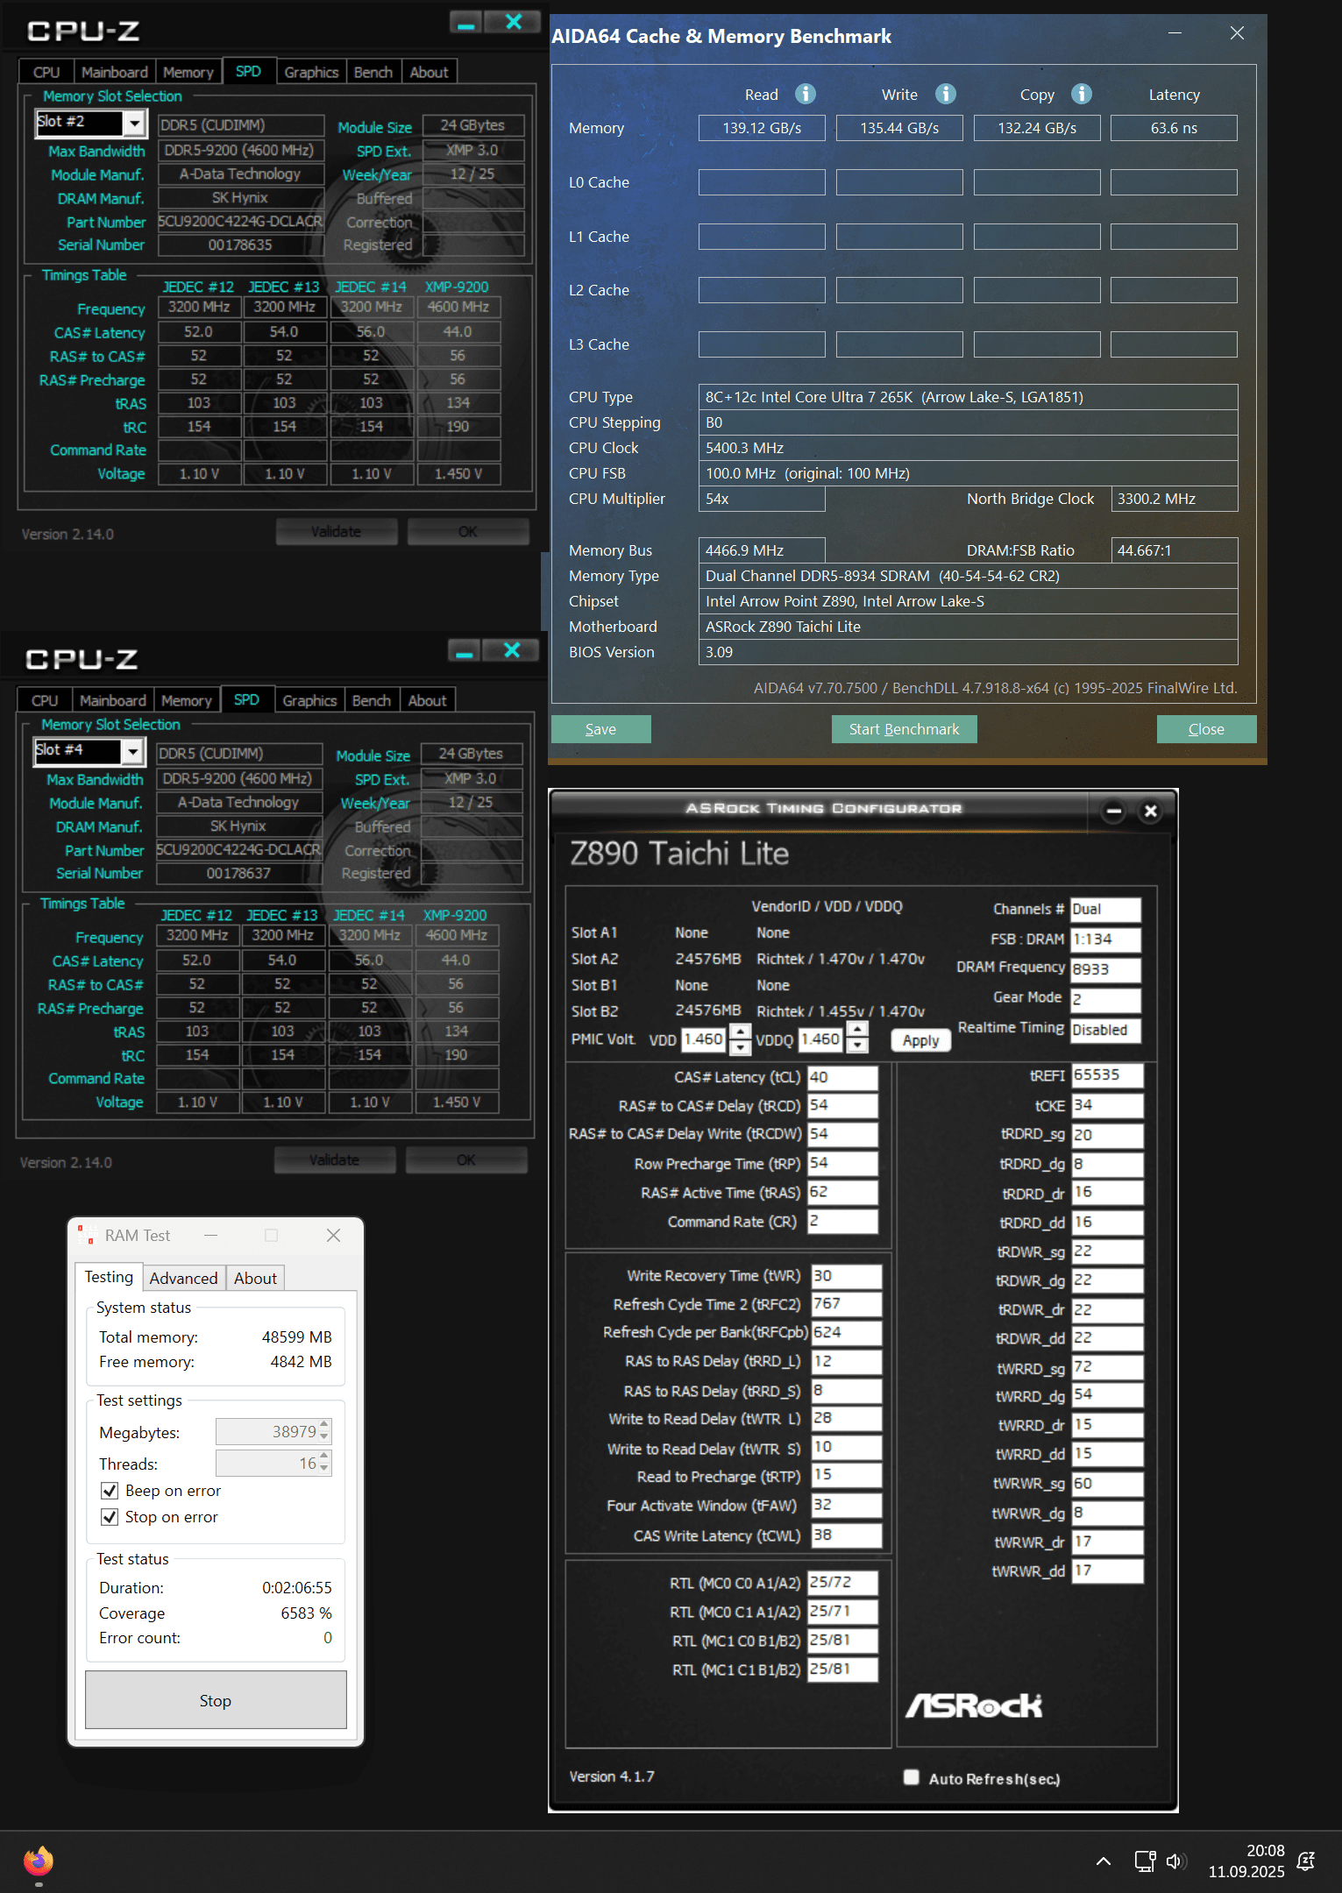
Task: Decrease PMIC VDD voltage with down arrow
Action: 741,1046
